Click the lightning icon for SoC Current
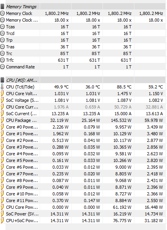Screen dimensions: 167x230 click(x=2, y=114)
